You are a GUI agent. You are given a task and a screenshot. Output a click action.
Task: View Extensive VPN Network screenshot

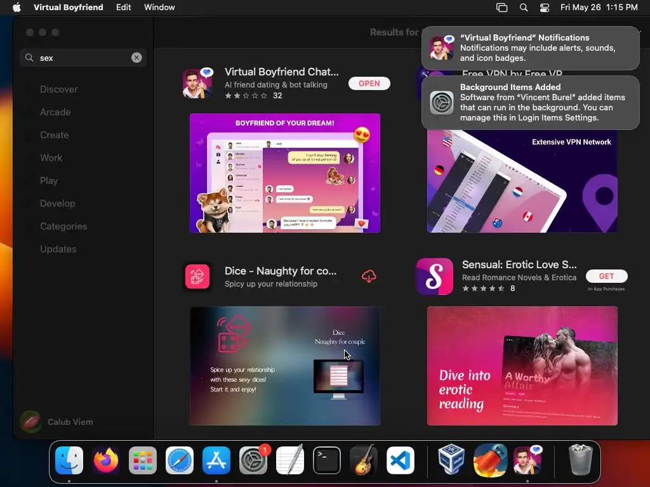pyautogui.click(x=522, y=181)
